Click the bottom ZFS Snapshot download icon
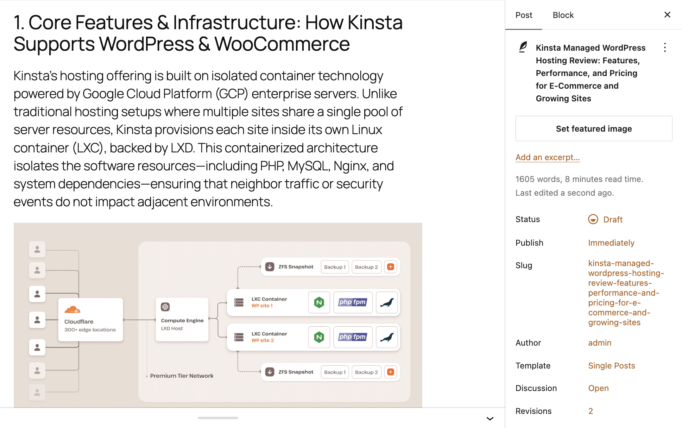The image size is (682, 428). pos(270,372)
